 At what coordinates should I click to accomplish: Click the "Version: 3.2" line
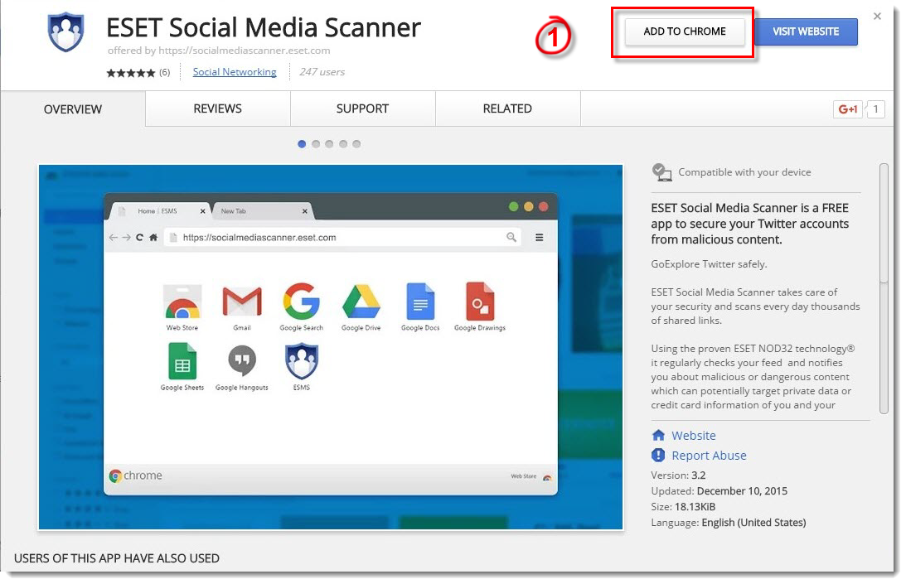(678, 475)
